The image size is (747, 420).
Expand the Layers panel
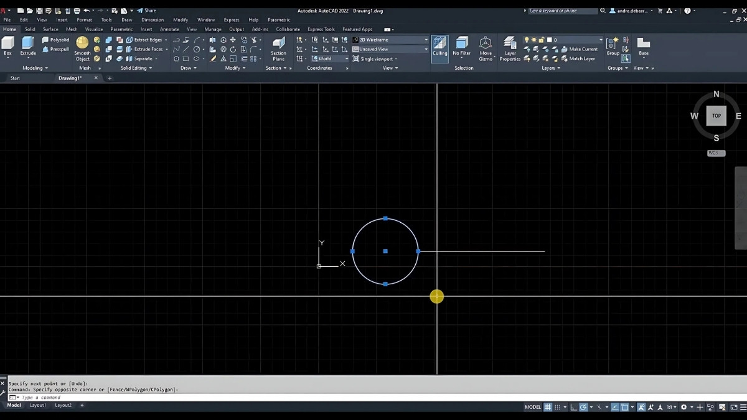coord(551,68)
